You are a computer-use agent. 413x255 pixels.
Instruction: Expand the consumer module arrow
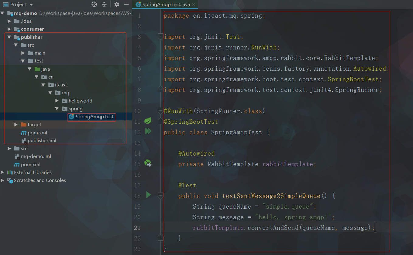tap(9, 29)
